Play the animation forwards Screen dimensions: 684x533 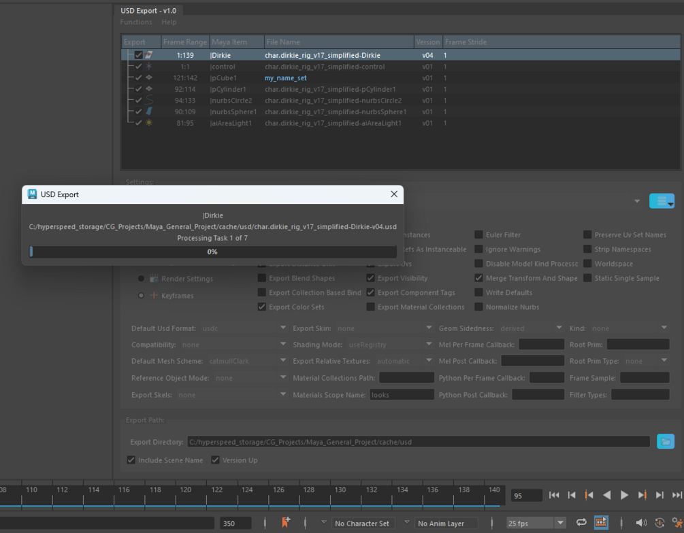click(x=624, y=495)
